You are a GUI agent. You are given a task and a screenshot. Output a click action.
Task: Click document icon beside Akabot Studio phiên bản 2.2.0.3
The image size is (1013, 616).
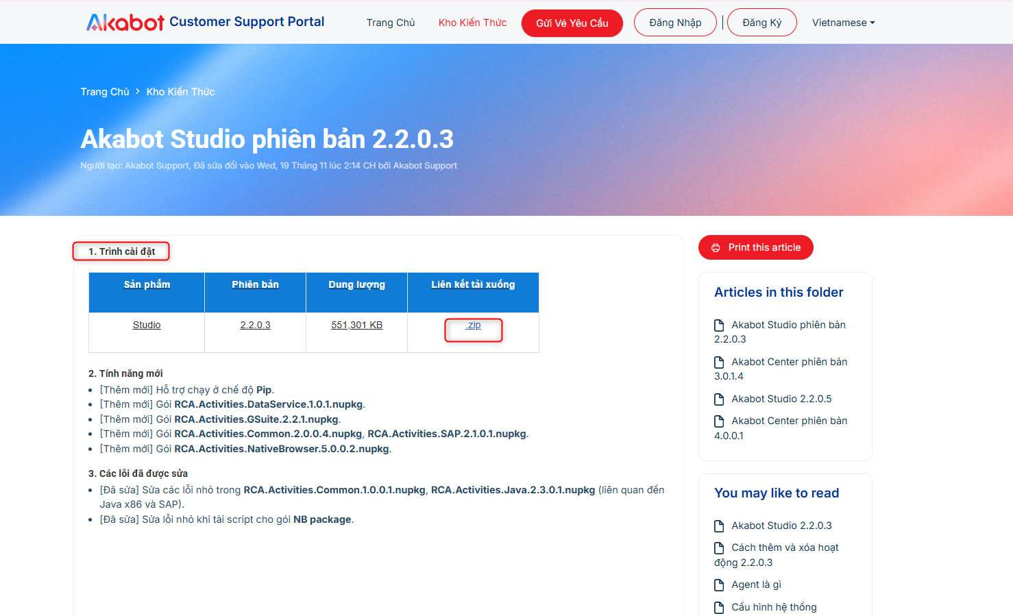719,325
